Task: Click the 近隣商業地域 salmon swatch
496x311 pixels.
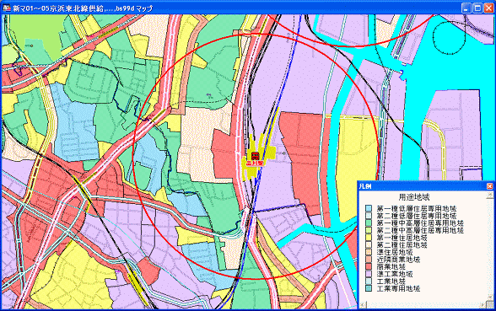Action: 369,260
